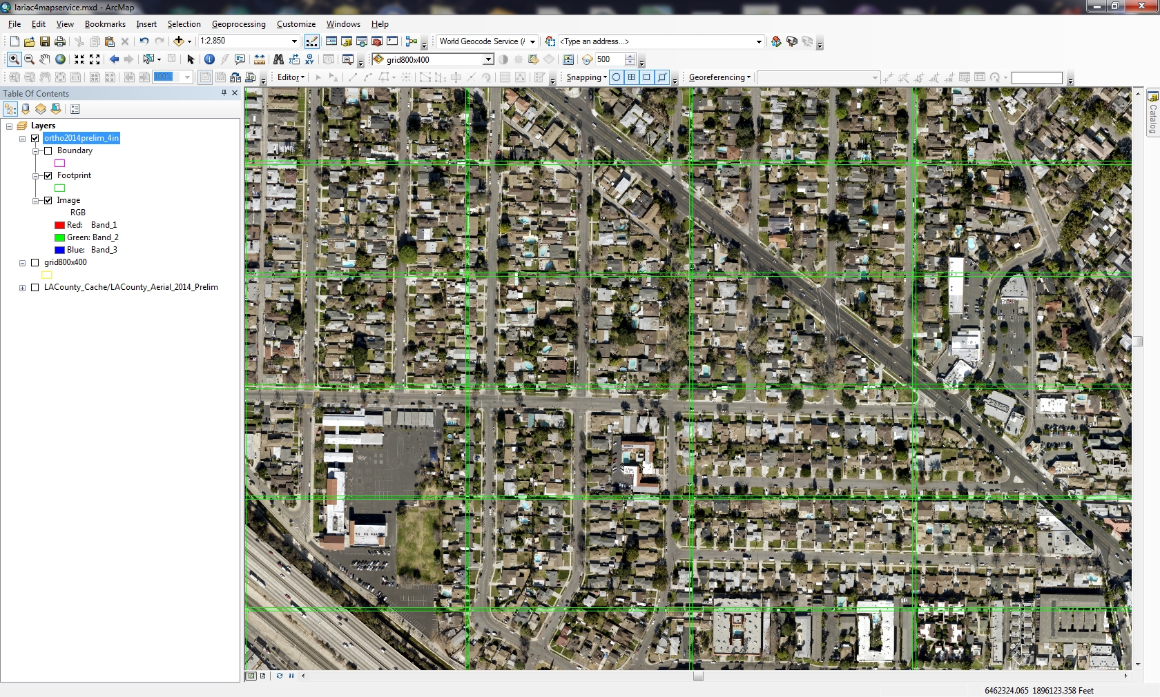Switch to List By Source view
This screenshot has width=1160, height=697.
pyautogui.click(x=26, y=109)
